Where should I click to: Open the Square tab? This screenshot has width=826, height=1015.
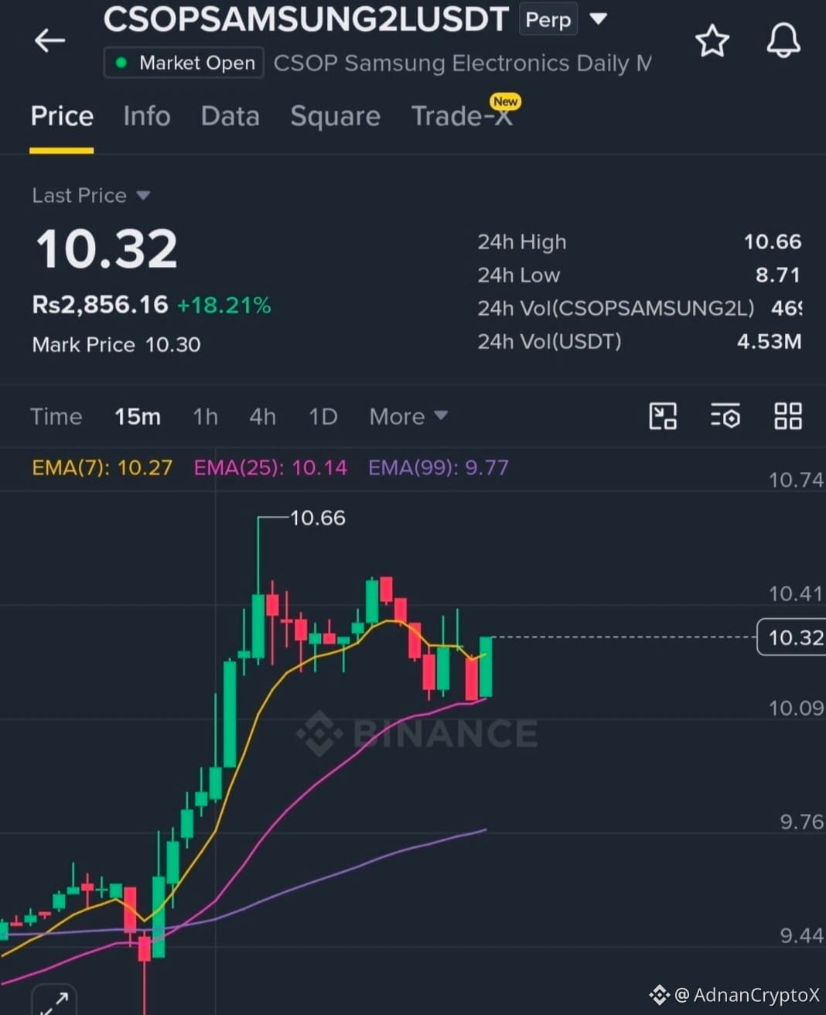click(335, 116)
